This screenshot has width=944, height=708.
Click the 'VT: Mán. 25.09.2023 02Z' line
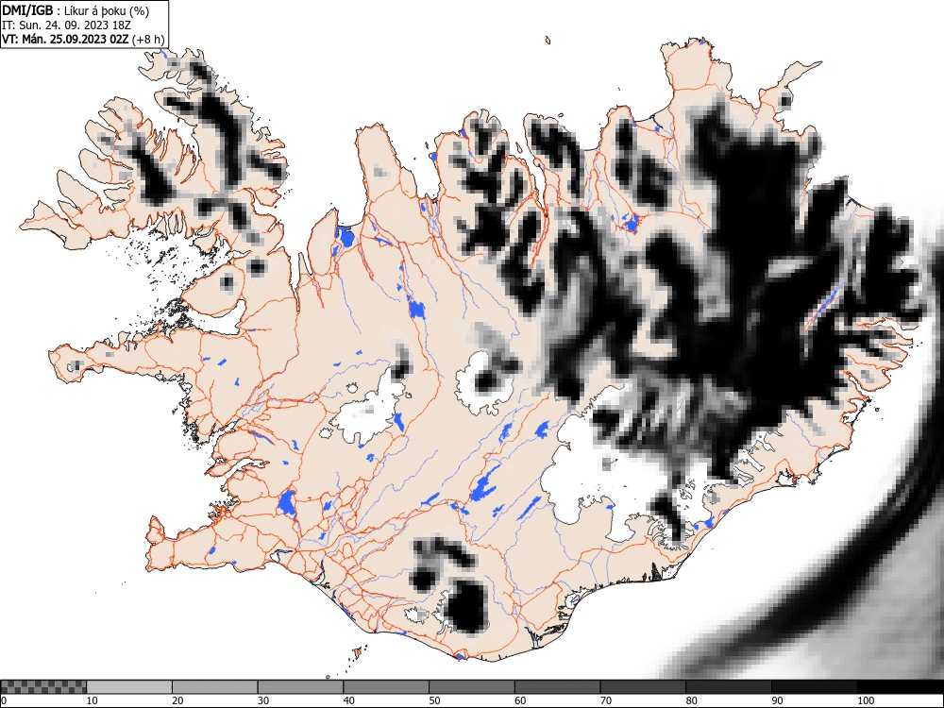[66, 39]
